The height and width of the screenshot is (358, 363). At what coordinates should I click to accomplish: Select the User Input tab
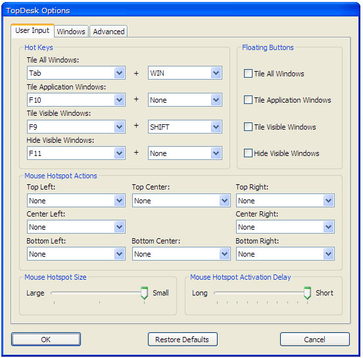32,30
